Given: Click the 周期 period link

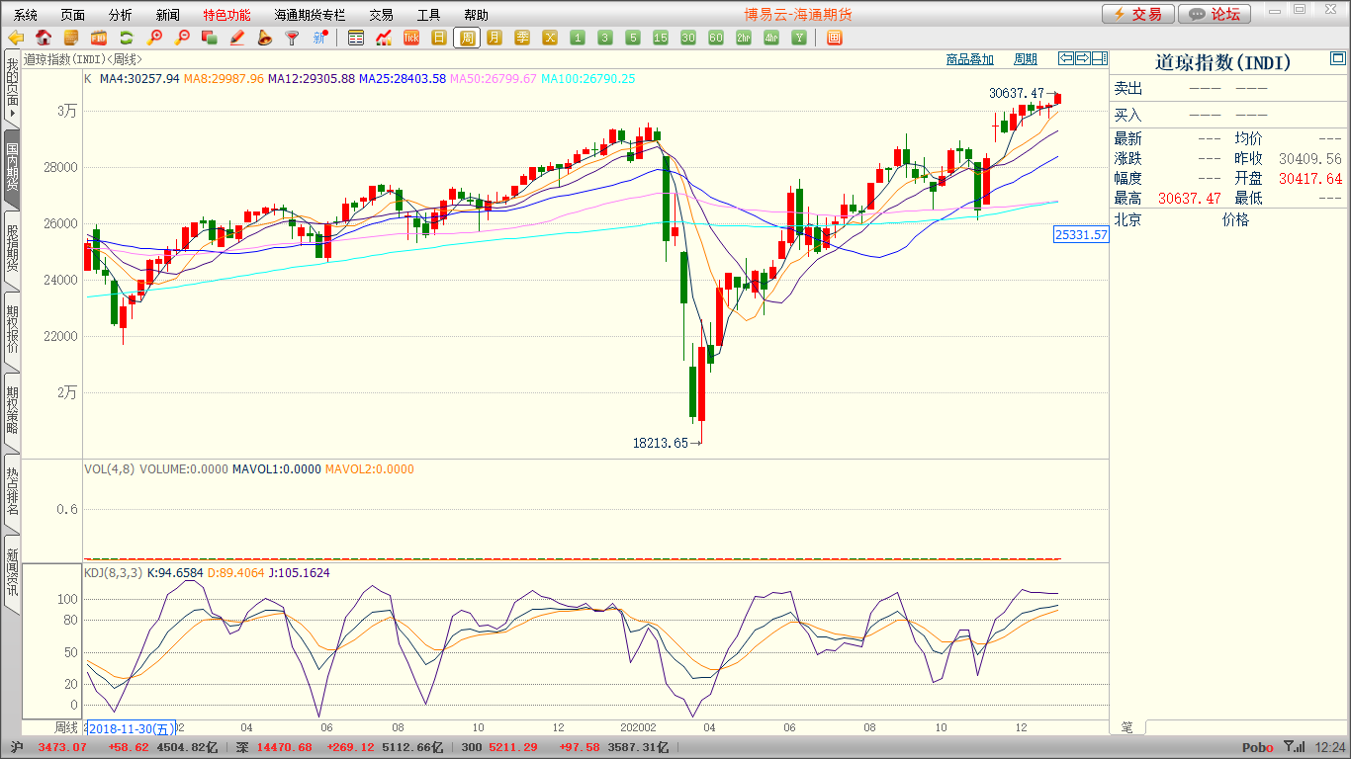Looking at the screenshot, I should tap(1026, 59).
